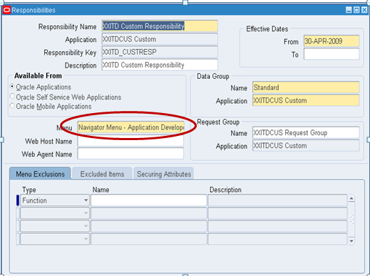Select the Oracle Applications radio button

point(12,87)
